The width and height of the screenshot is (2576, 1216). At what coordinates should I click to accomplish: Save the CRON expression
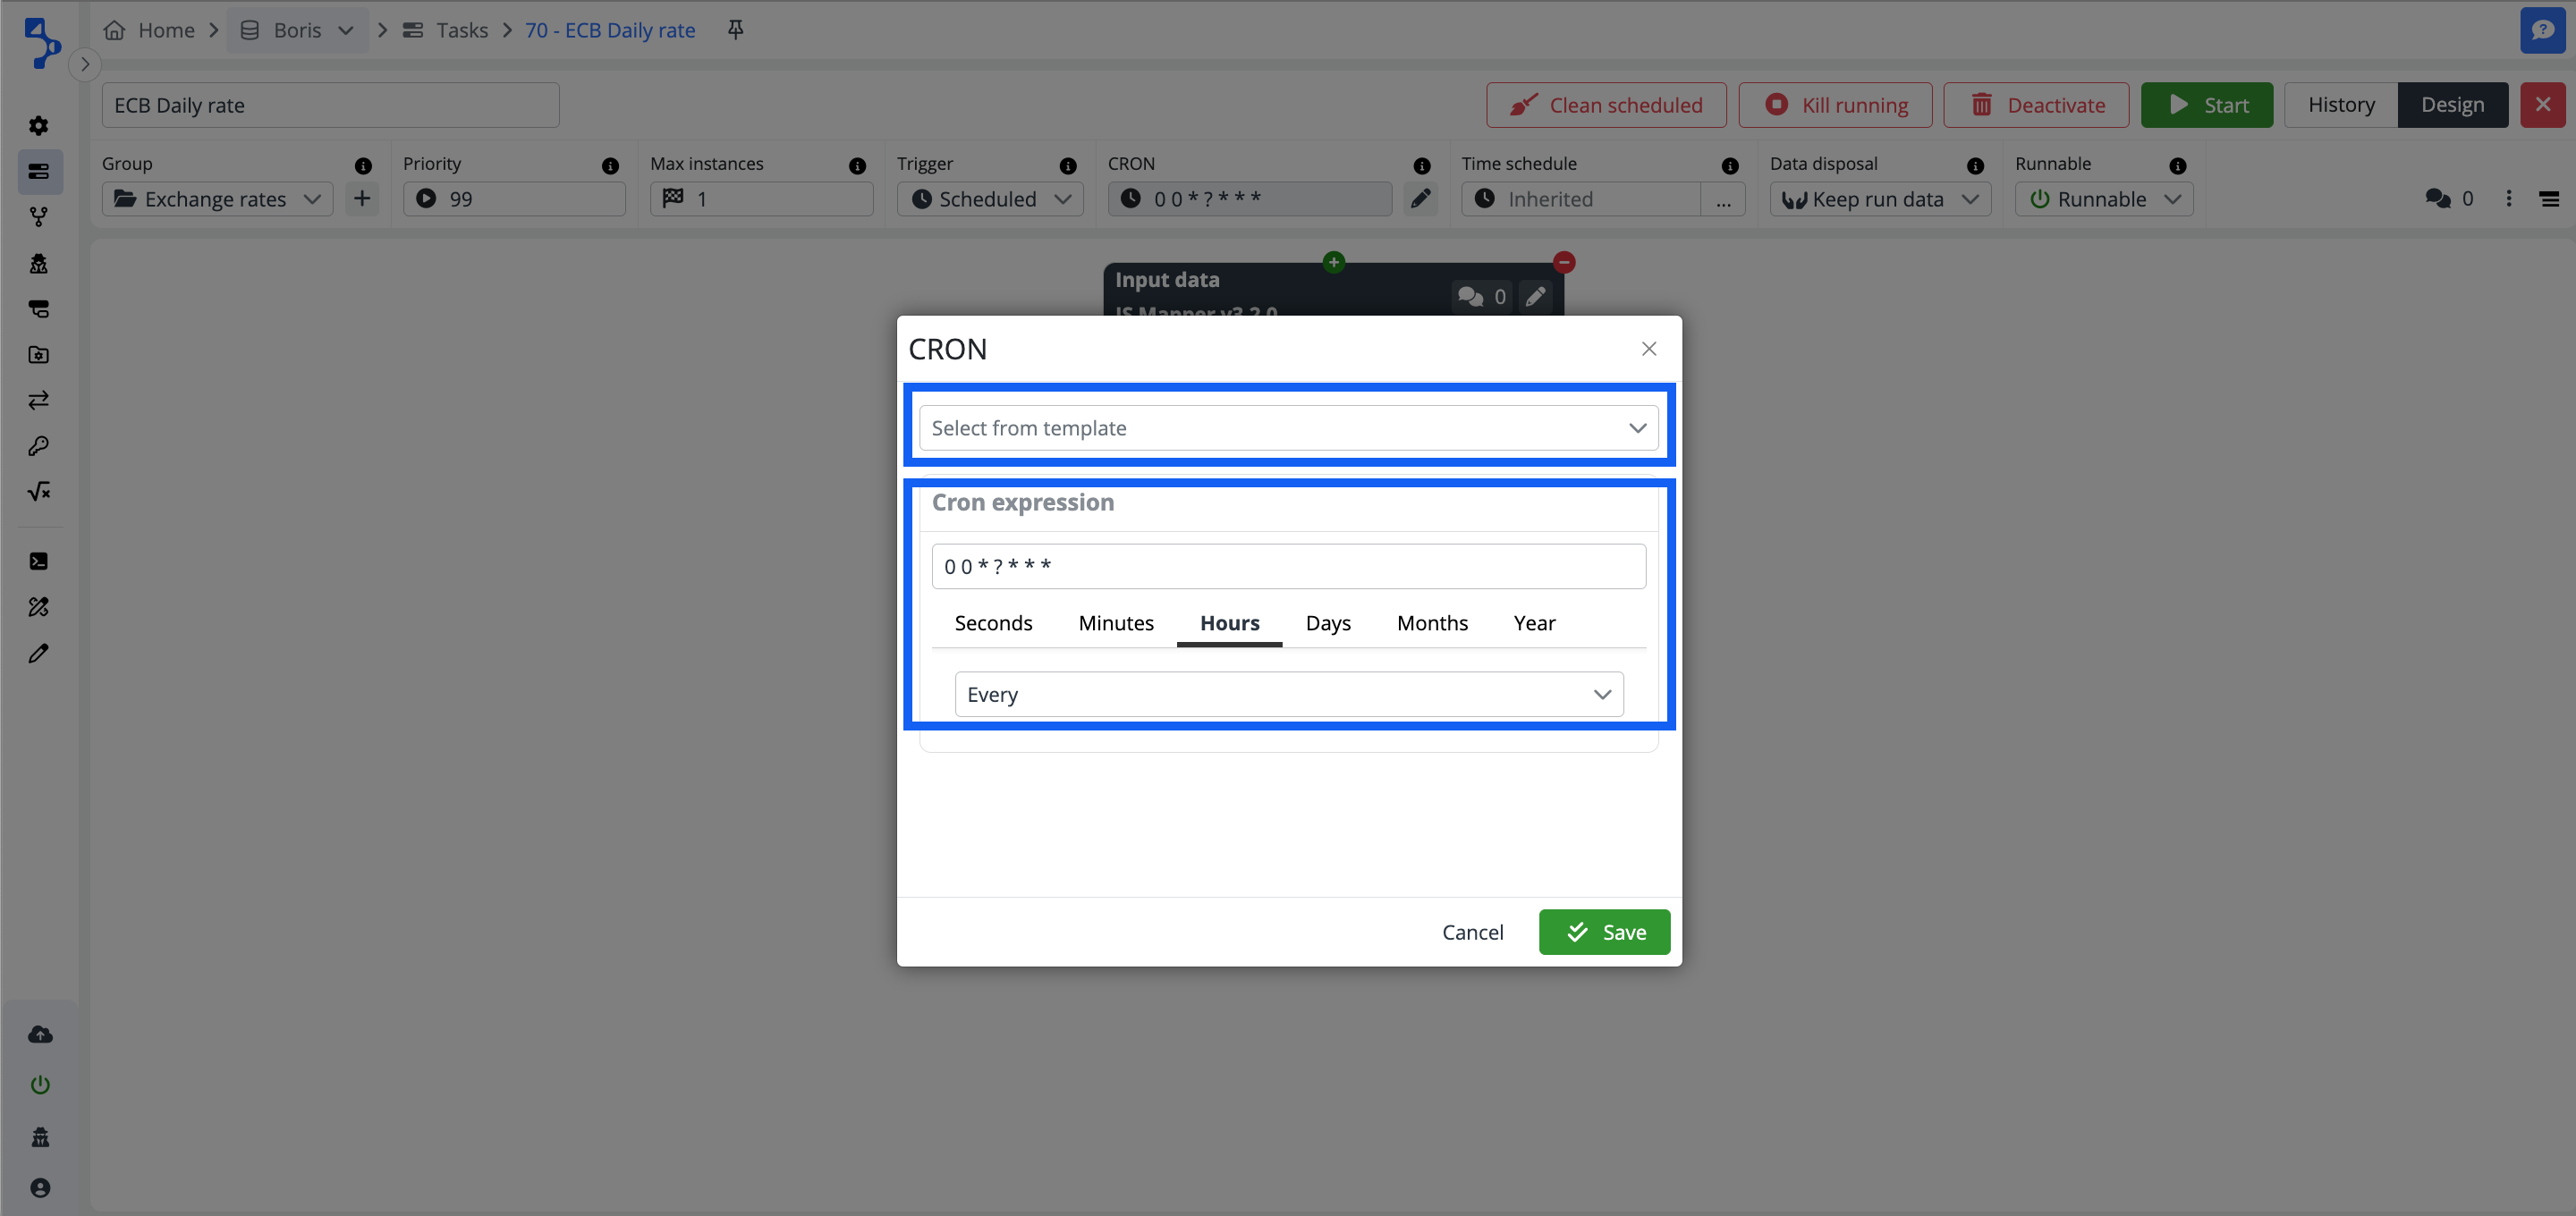[x=1604, y=932]
